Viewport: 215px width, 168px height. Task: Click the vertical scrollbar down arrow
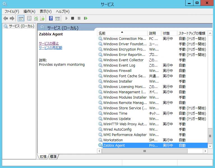point(210,146)
